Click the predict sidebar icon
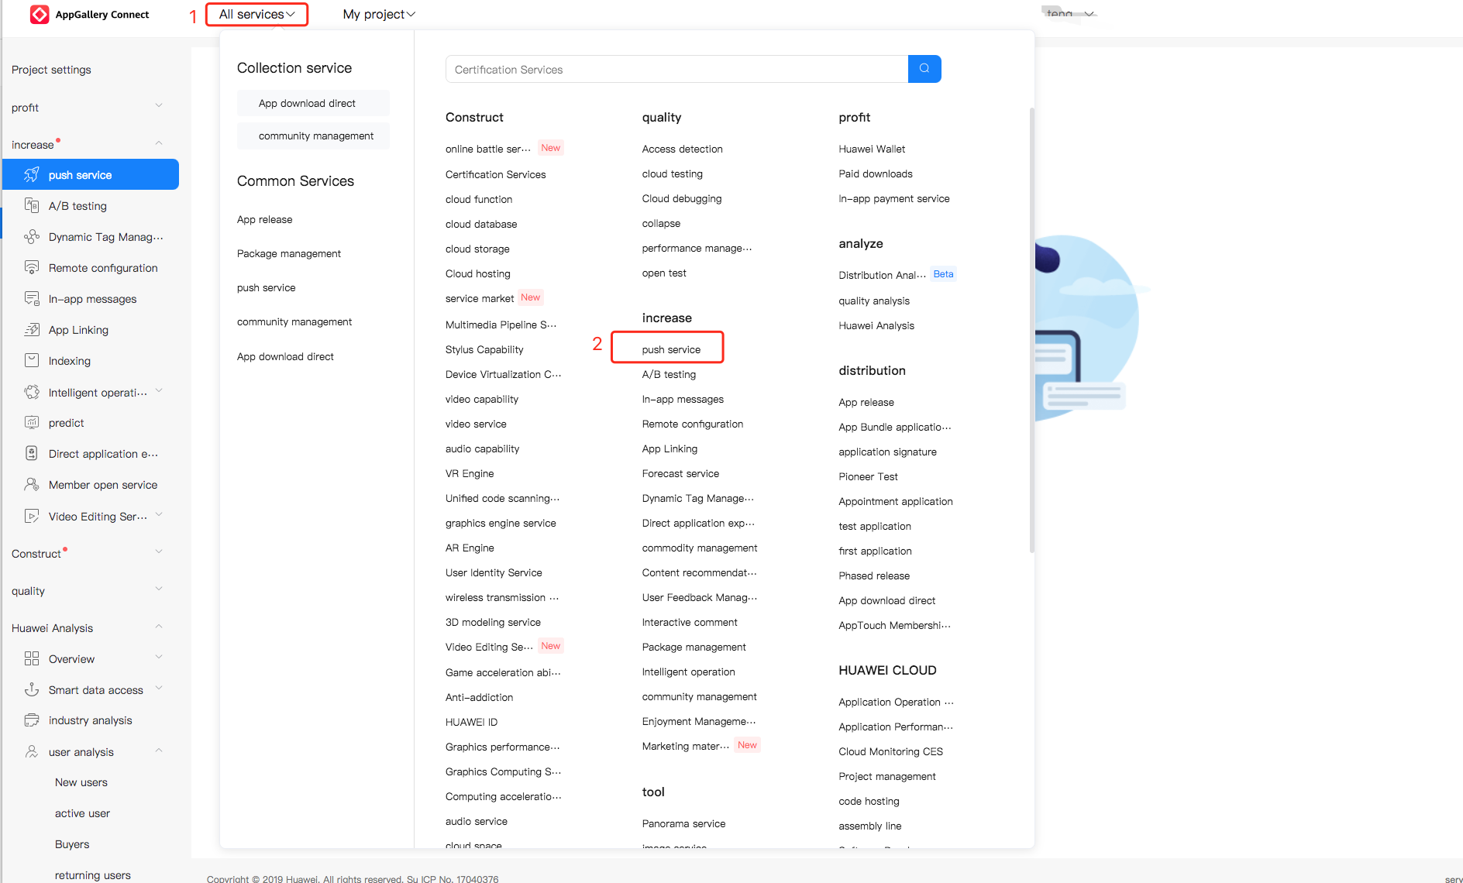 click(32, 423)
